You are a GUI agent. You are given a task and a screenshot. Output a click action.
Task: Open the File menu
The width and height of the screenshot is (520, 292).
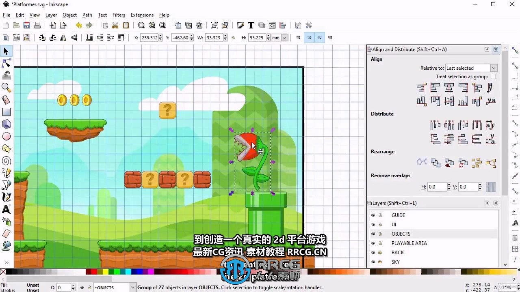click(6, 15)
